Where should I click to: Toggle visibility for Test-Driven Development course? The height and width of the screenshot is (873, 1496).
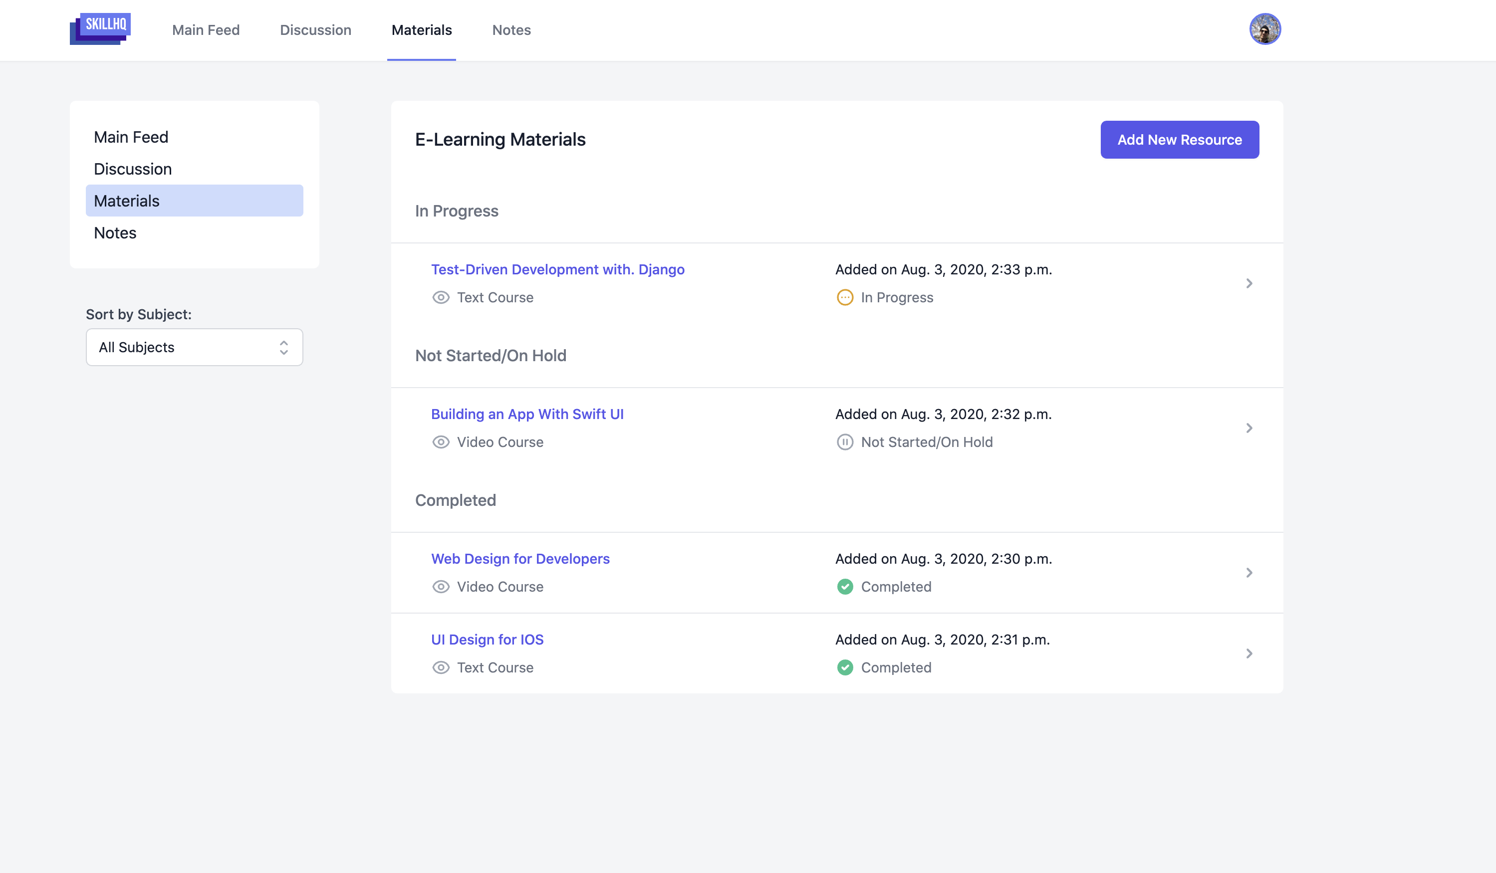(441, 297)
